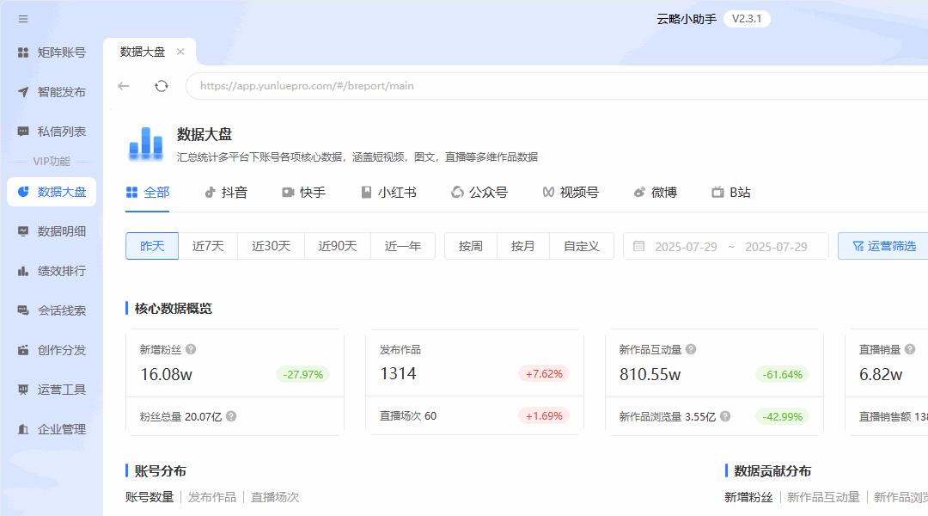Open 智能发布 in the sidebar
Viewport: 928px width, 516px height.
(x=52, y=92)
